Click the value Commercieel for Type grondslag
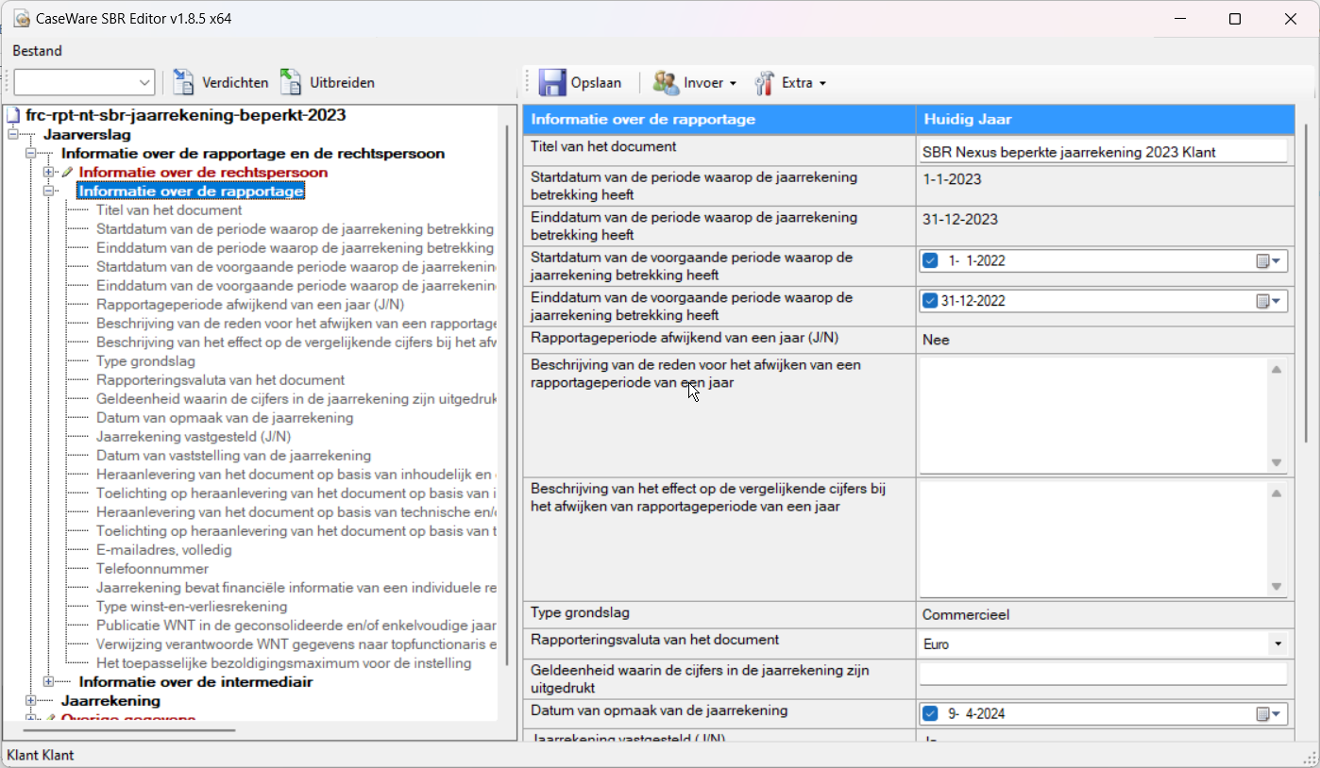Viewport: 1320px width, 768px height. tap(966, 615)
